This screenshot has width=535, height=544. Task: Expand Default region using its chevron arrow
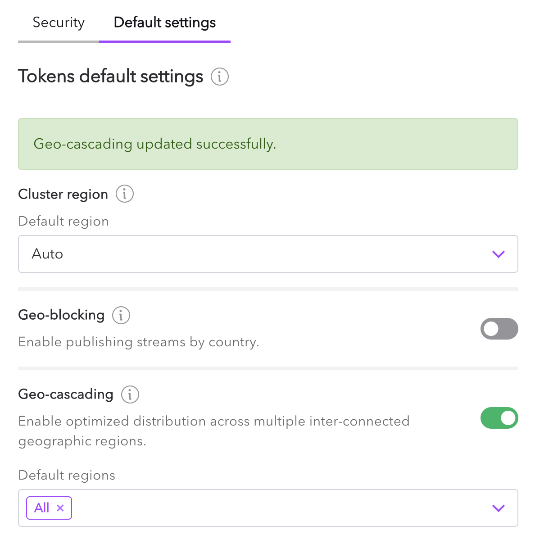click(x=498, y=254)
